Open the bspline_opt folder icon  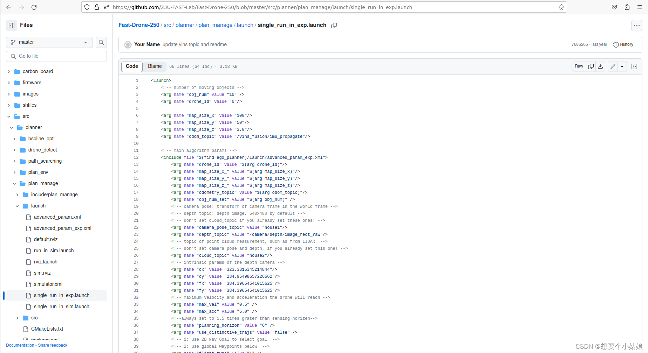pos(23,139)
